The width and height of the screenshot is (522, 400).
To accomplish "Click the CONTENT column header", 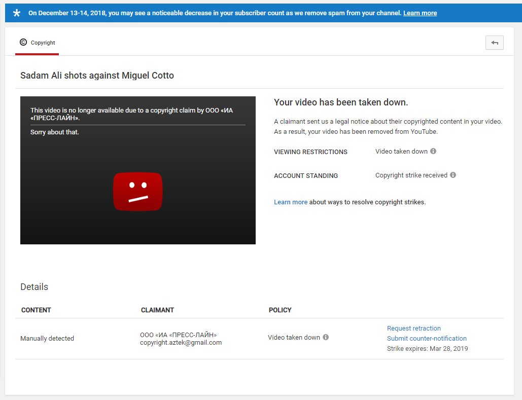I will pyautogui.click(x=36, y=310).
